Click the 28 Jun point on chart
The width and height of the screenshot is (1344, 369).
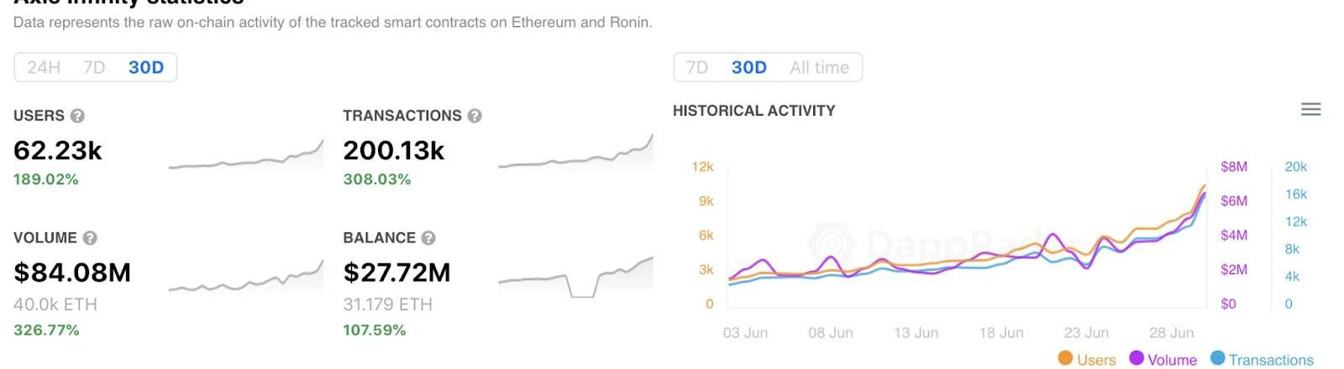click(x=1171, y=333)
